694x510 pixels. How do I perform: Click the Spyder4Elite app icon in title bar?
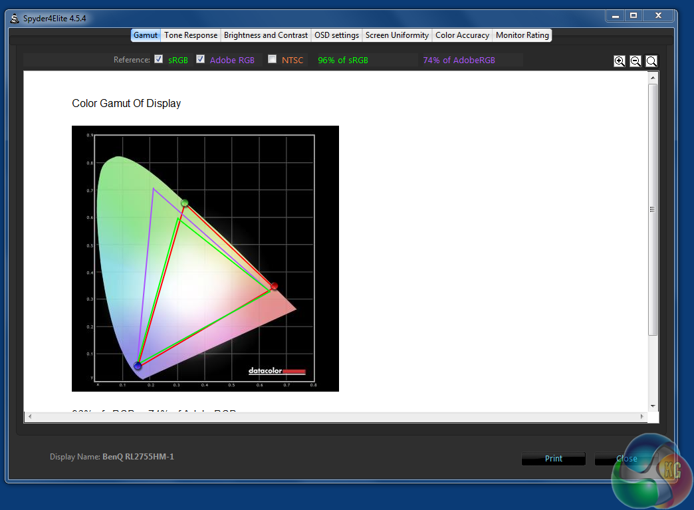point(15,19)
